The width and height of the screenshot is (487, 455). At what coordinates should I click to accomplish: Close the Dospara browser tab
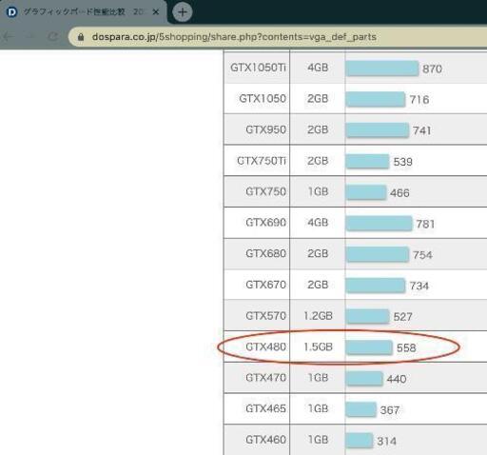pos(156,12)
